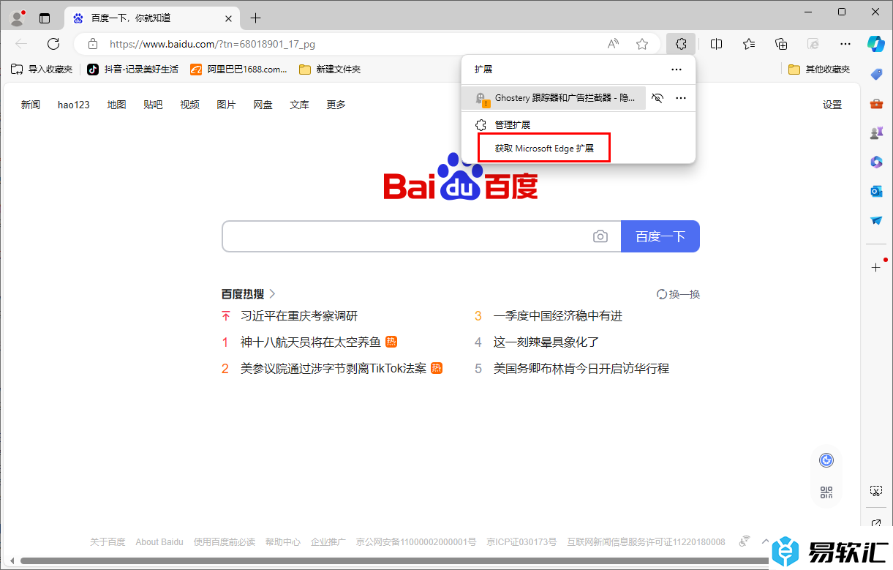Go to Baidu 图片 link
The width and height of the screenshot is (893, 570).
226,105
